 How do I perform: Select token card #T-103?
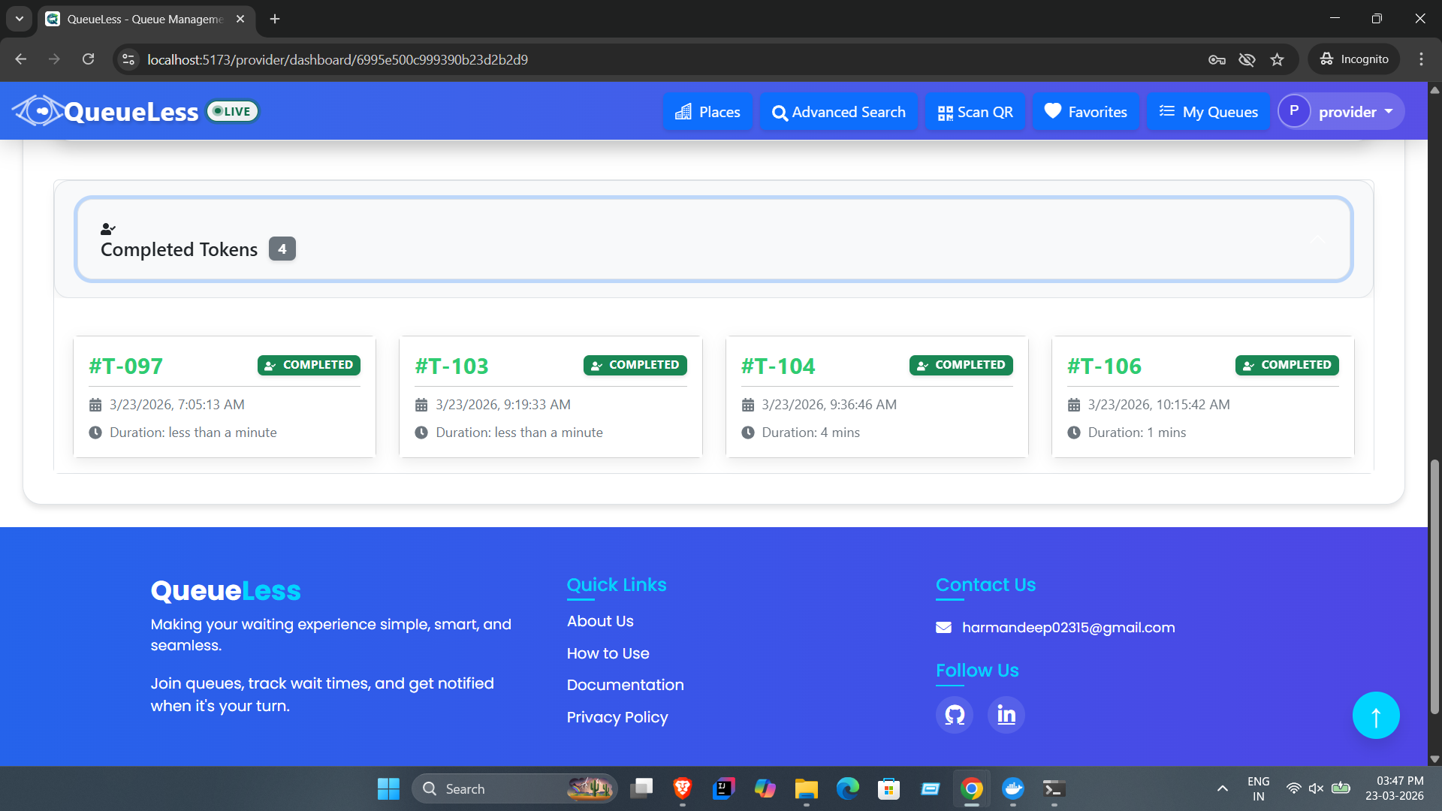tap(551, 396)
